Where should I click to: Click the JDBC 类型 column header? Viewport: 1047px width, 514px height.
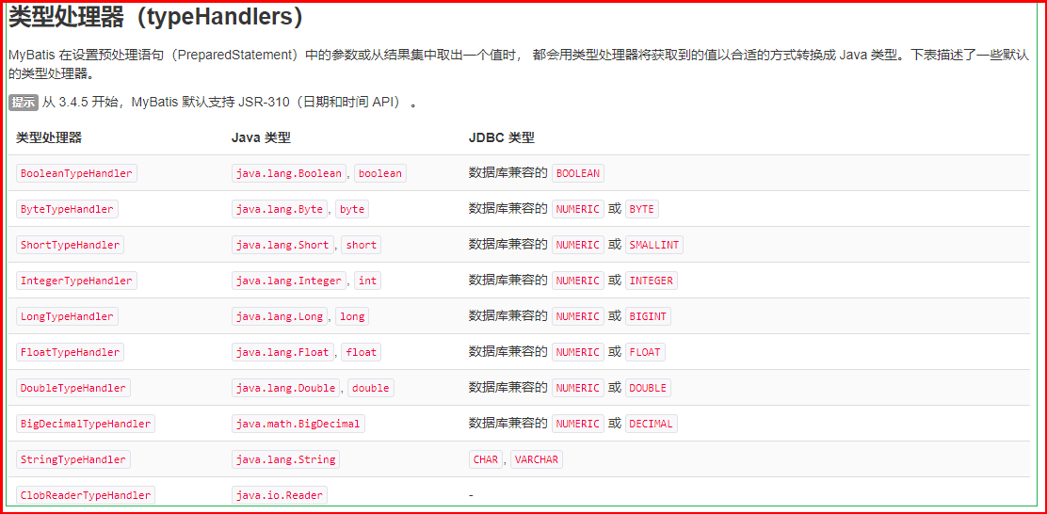(502, 137)
